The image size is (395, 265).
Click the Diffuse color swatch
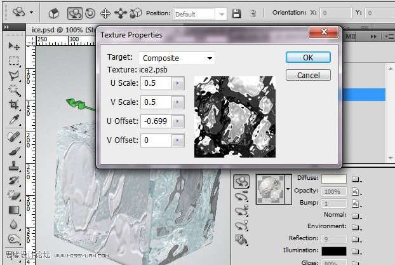[333, 179]
